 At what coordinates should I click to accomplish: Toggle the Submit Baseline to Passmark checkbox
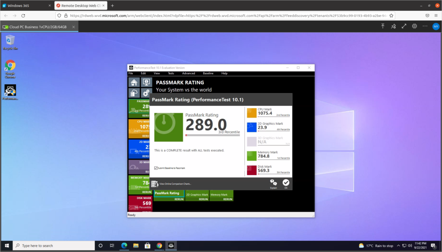tap(156, 168)
